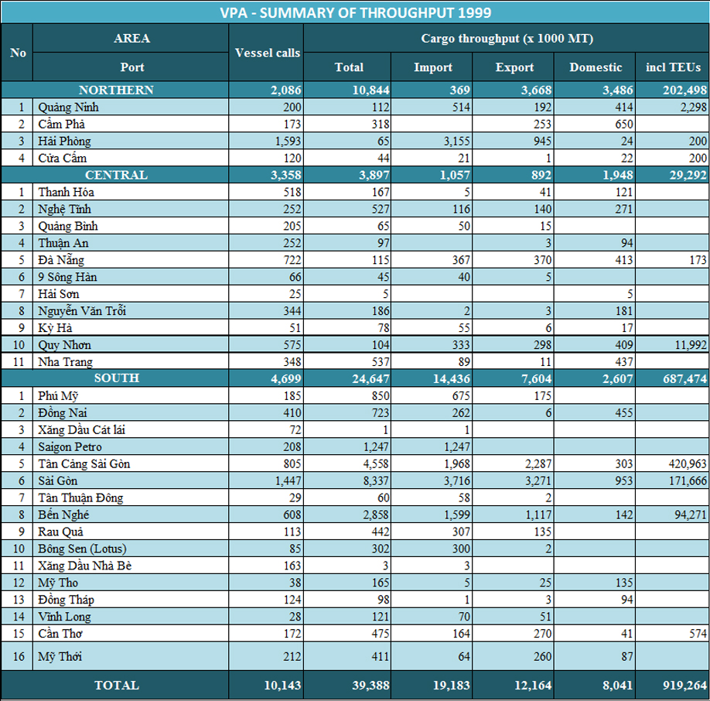The image size is (710, 701).
Task: Click the Cargo throughput (x 1000 MT) header
Action: [x=507, y=39]
